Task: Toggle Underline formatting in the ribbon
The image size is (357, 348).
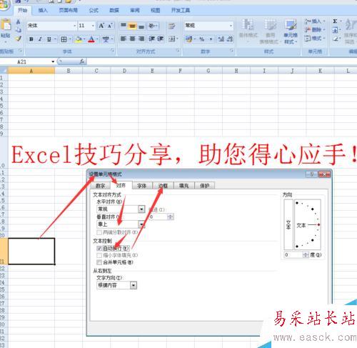Action: (49, 39)
